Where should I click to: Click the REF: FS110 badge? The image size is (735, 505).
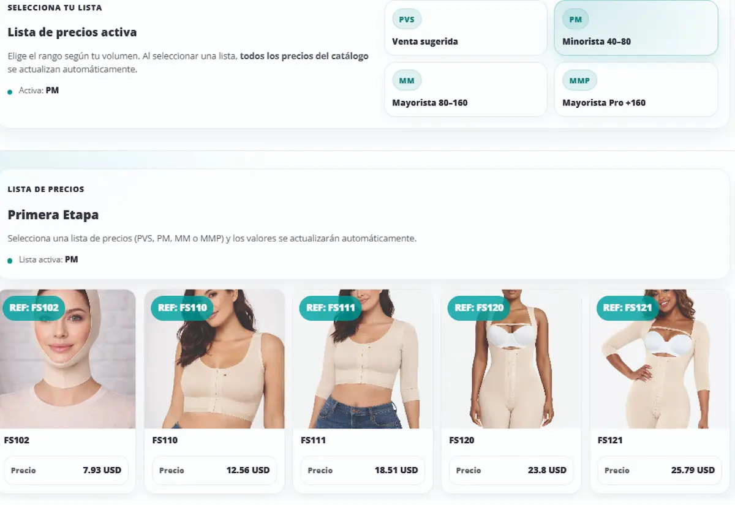click(x=182, y=307)
